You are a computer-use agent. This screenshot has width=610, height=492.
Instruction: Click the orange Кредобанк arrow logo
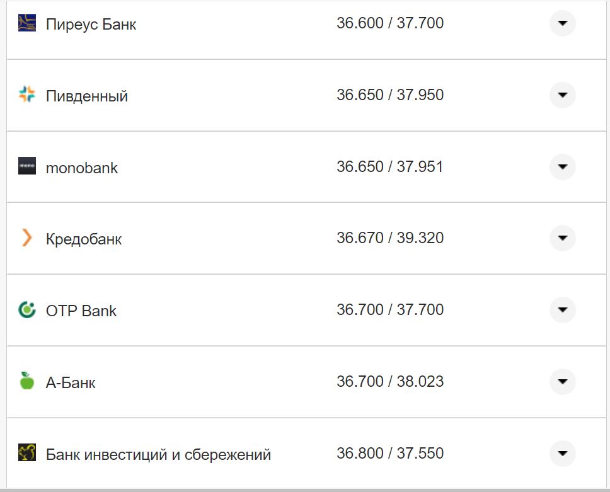coord(28,239)
